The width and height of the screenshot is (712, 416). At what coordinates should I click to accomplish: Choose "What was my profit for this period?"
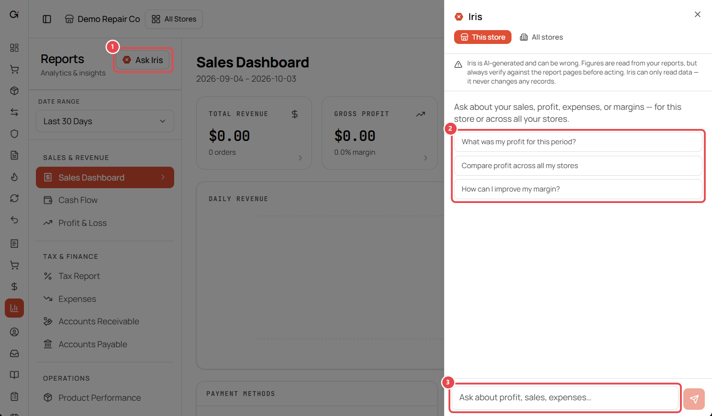pyautogui.click(x=578, y=142)
